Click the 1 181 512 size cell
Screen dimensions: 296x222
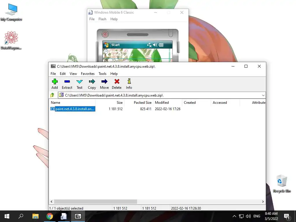(x=116, y=109)
